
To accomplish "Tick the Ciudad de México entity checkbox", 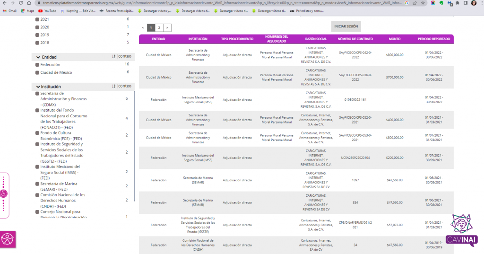I will click(x=37, y=73).
